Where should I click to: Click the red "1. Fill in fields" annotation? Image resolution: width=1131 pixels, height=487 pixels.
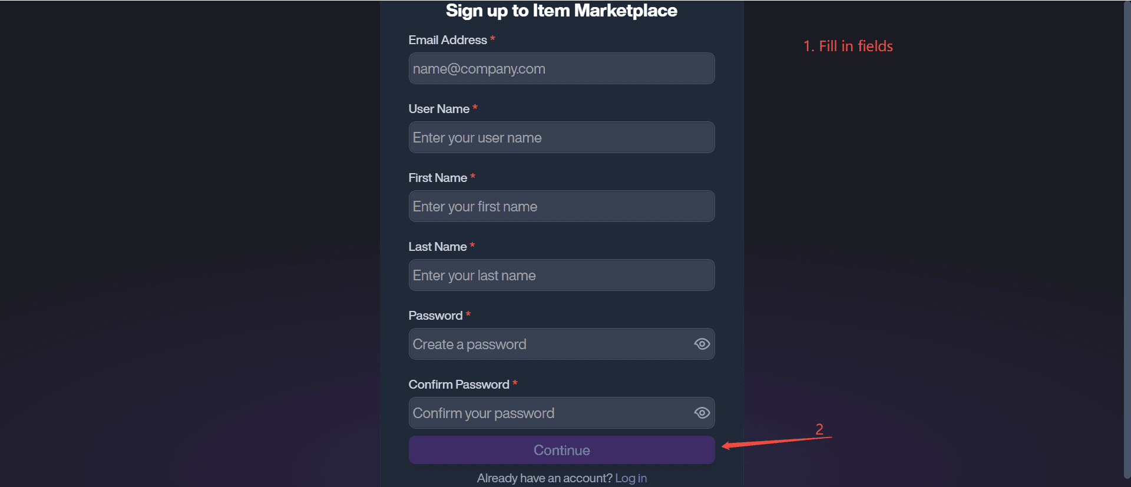point(848,46)
